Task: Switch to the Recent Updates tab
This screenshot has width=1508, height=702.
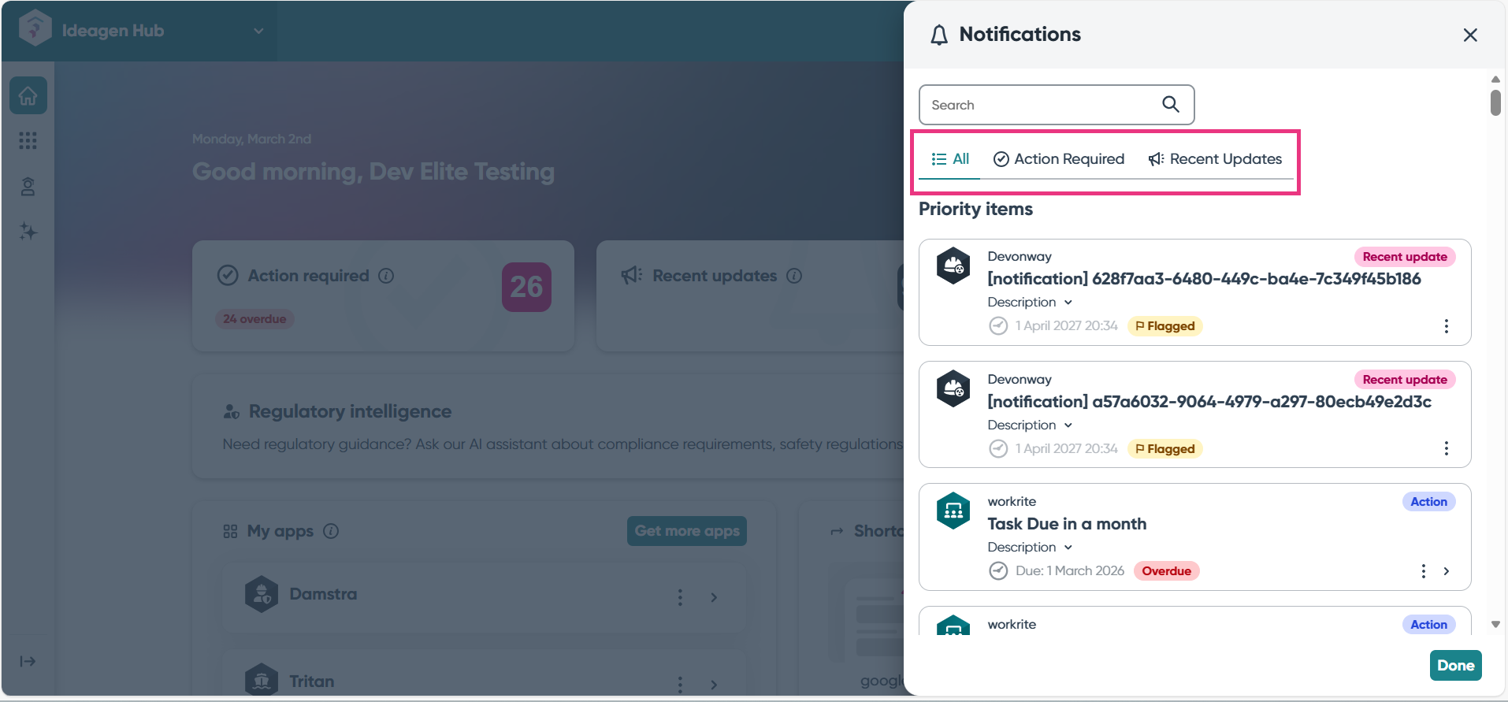Action: pos(1215,159)
